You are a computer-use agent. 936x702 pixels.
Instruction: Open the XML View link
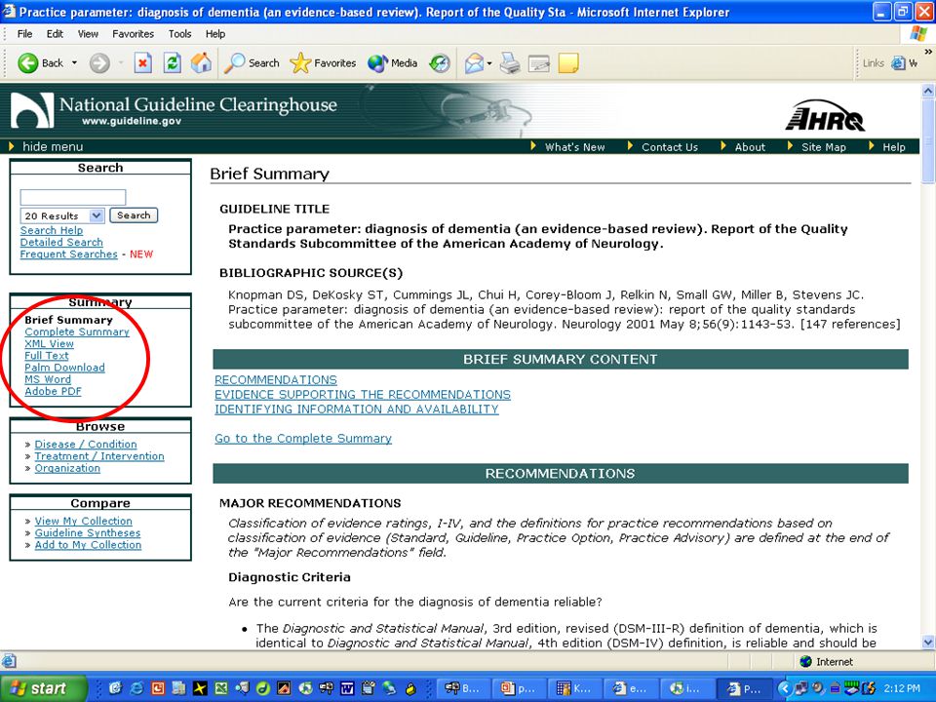tap(49, 344)
